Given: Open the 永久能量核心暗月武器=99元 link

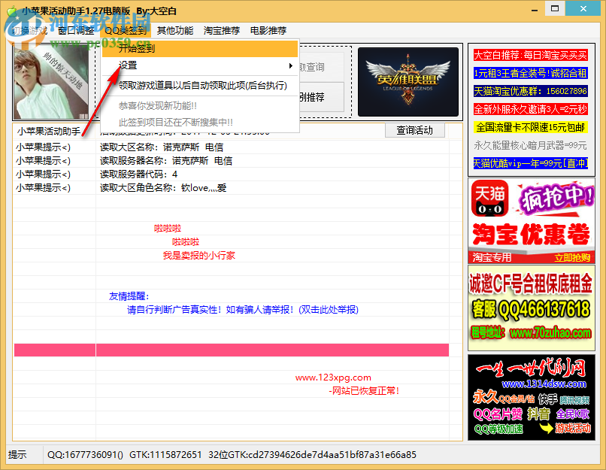Looking at the screenshot, I should 530,145.
